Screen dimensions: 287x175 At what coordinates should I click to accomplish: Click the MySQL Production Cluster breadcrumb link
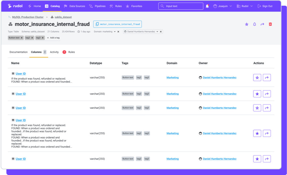point(28,17)
